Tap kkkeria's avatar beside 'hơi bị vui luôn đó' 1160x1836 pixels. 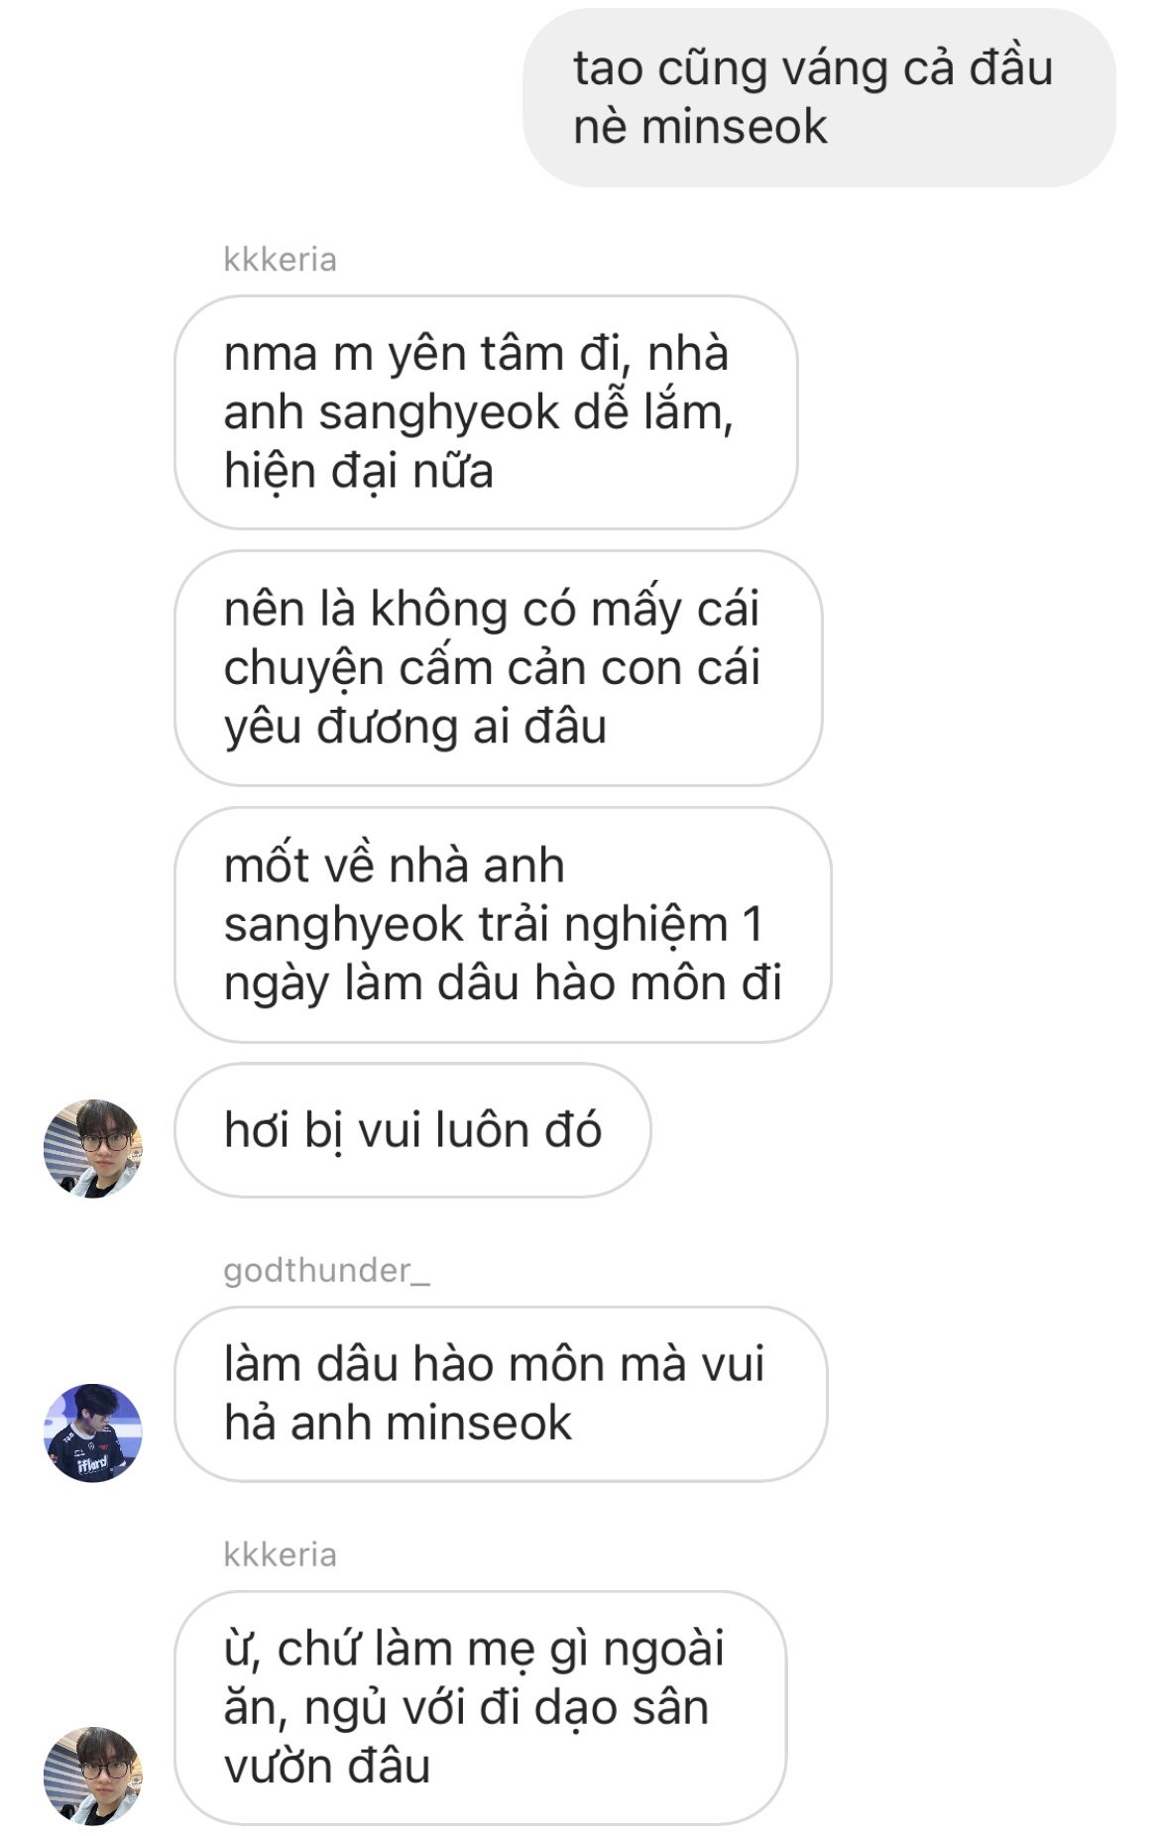pos(93,1148)
